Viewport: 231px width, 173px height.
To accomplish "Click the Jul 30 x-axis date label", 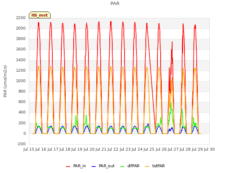I will pyautogui.click(x=209, y=149).
